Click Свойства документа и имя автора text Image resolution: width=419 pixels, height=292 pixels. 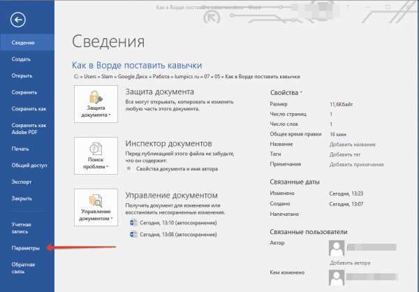pos(177,169)
